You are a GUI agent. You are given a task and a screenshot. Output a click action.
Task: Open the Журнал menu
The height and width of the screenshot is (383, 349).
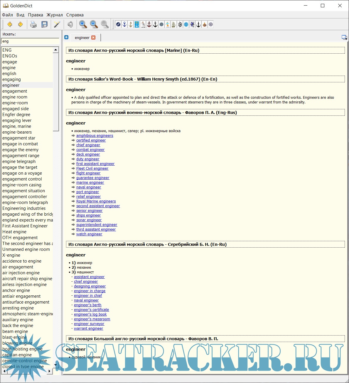tap(55, 15)
